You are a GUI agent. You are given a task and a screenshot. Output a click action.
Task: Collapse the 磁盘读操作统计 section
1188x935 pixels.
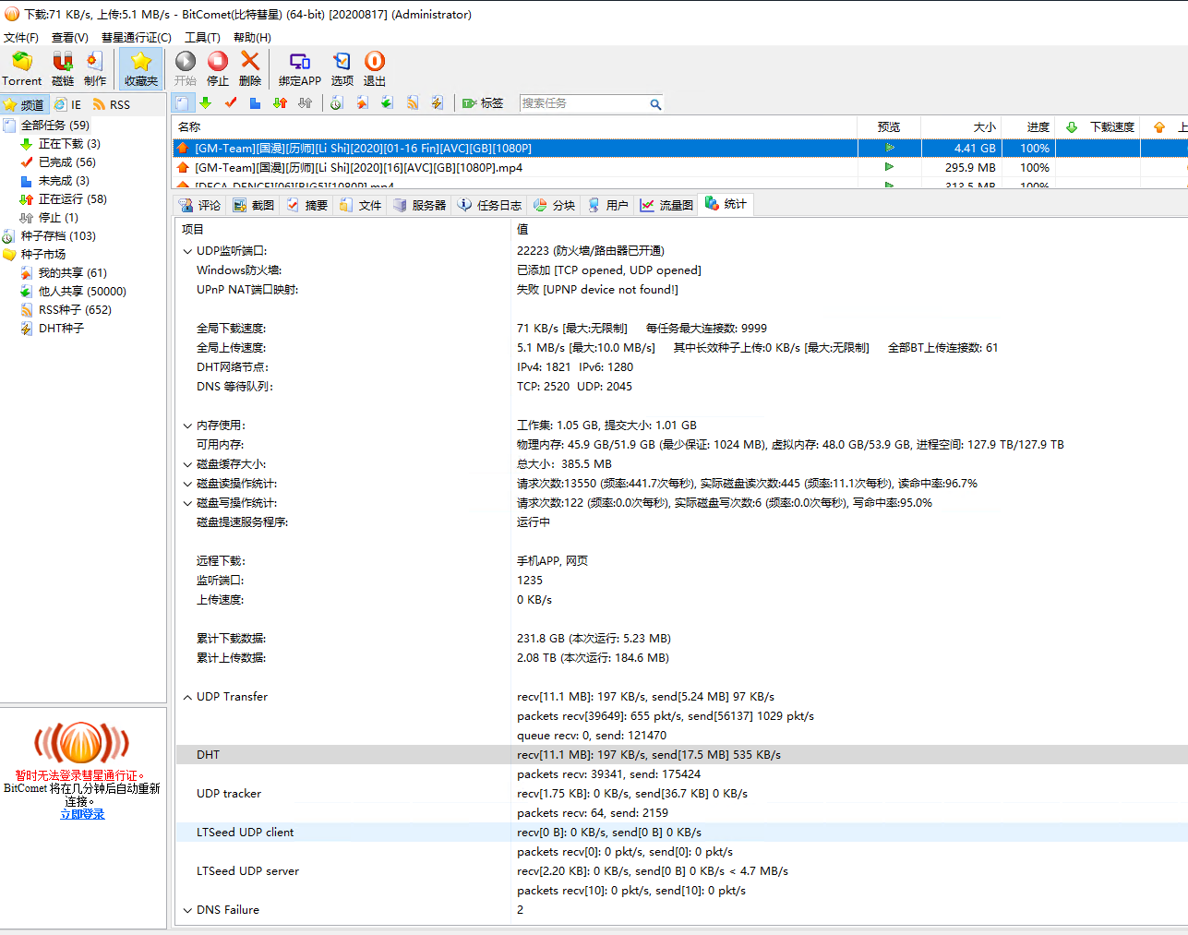click(187, 484)
